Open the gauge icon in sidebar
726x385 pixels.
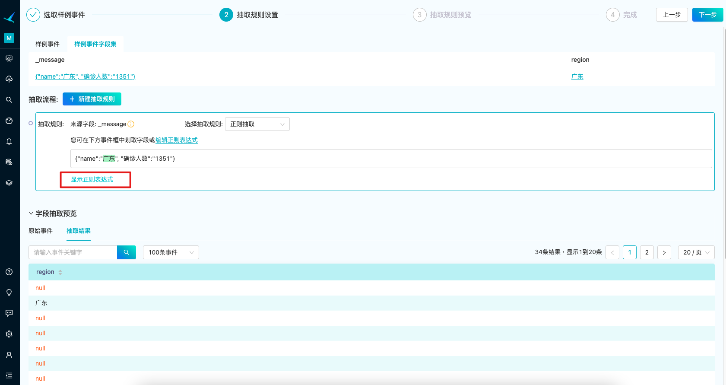(9, 121)
